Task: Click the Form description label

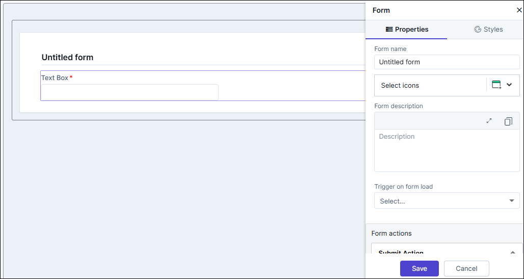Action: coord(399,106)
